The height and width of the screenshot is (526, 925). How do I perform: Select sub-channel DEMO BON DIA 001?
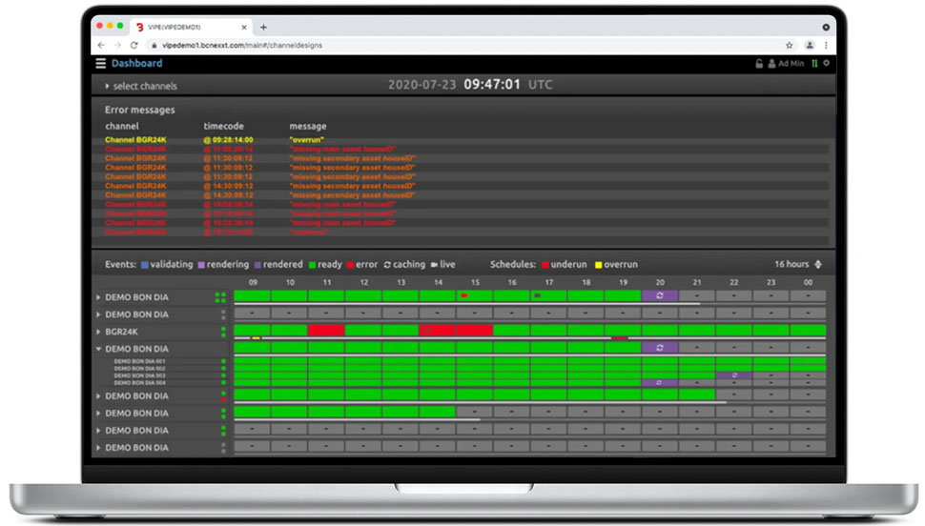pyautogui.click(x=140, y=361)
